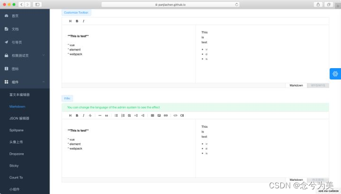
Task: Click "* element" line in I18n editor
Action: [74, 144]
